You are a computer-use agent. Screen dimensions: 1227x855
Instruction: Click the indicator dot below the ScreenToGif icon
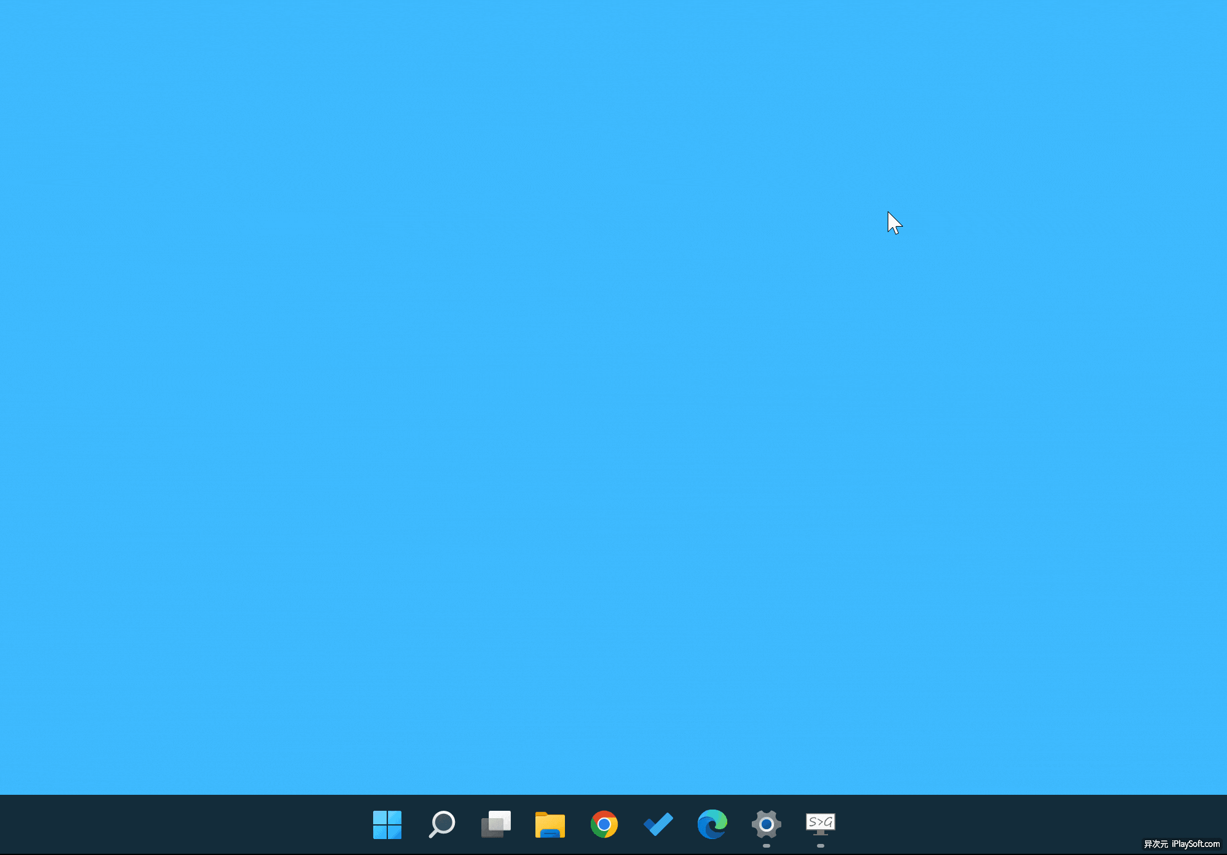[820, 845]
